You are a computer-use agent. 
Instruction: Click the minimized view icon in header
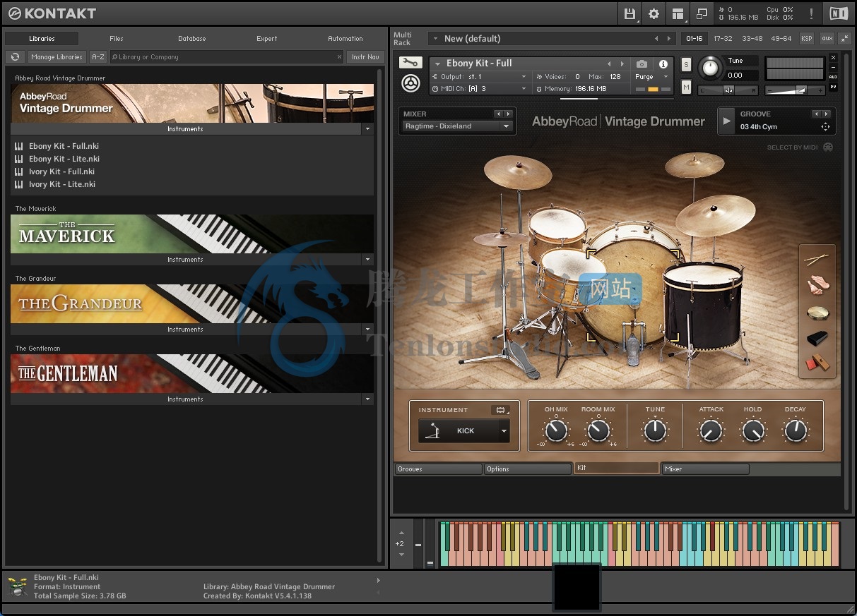point(702,13)
